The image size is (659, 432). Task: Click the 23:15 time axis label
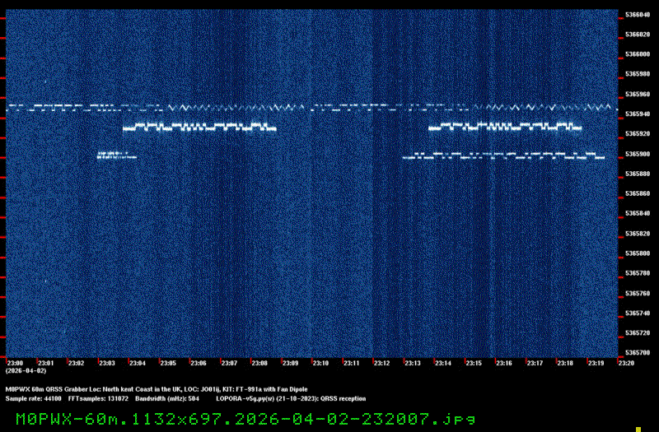[x=474, y=363]
